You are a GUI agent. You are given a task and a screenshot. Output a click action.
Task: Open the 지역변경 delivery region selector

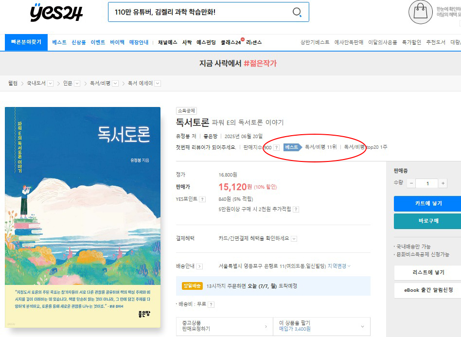tap(339, 266)
